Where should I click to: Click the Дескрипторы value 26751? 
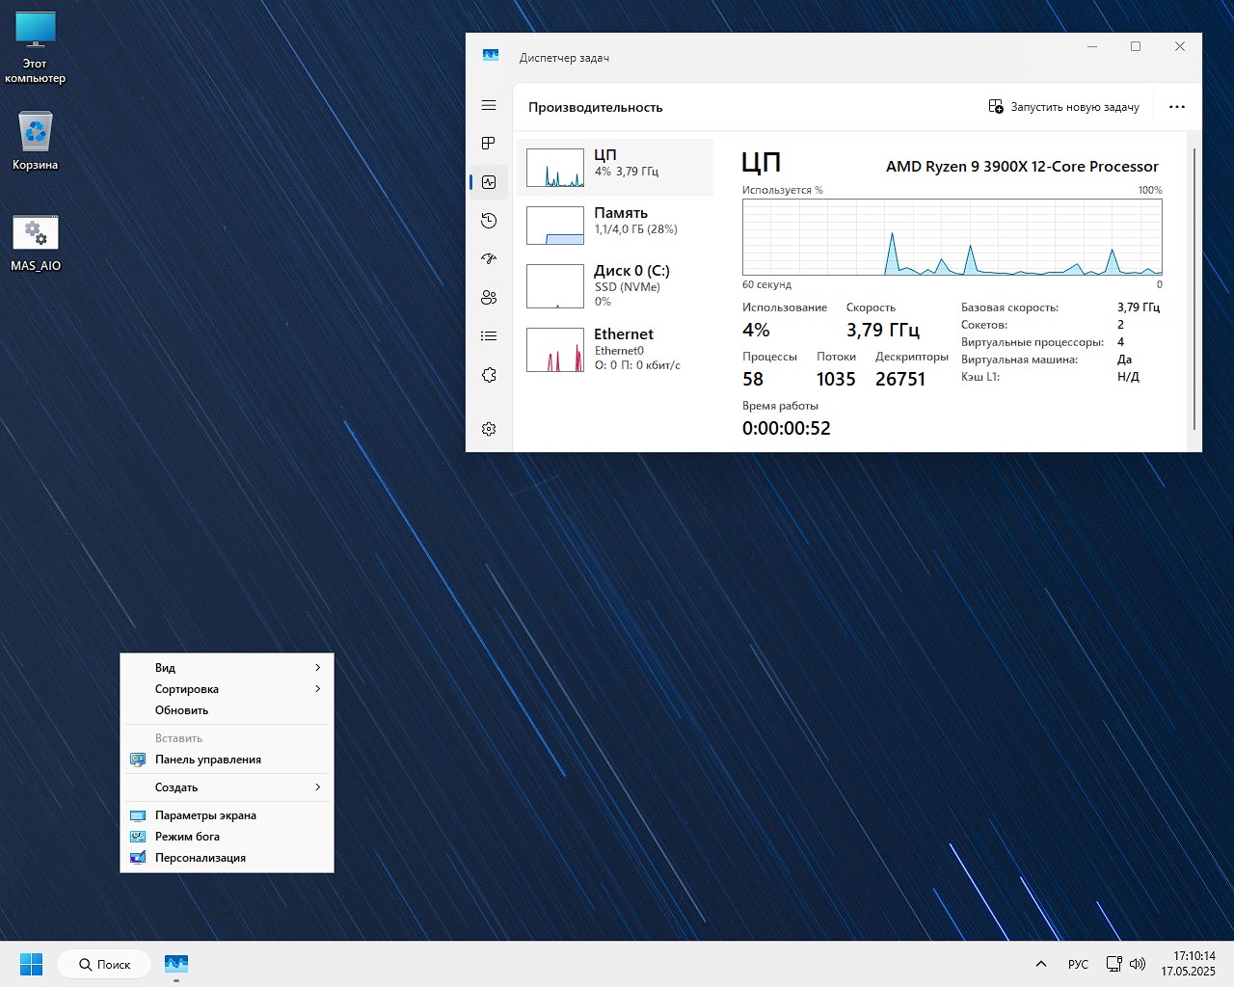tap(900, 380)
